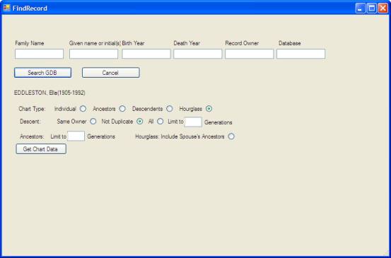391x258 pixels.
Task: Click the Search GDB button
Action: 42,73
